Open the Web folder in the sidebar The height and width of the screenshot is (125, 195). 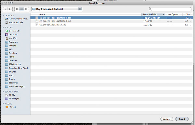click(x=9, y=75)
